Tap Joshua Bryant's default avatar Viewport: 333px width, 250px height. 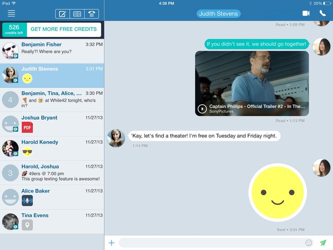coord(10,124)
